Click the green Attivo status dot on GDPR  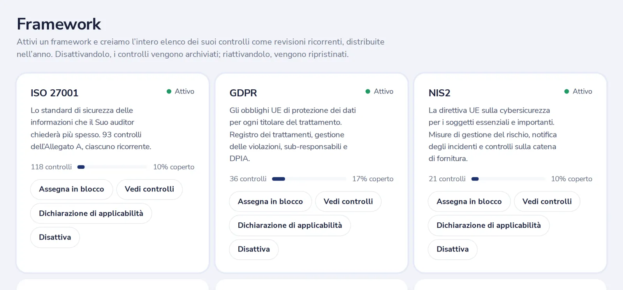point(368,92)
